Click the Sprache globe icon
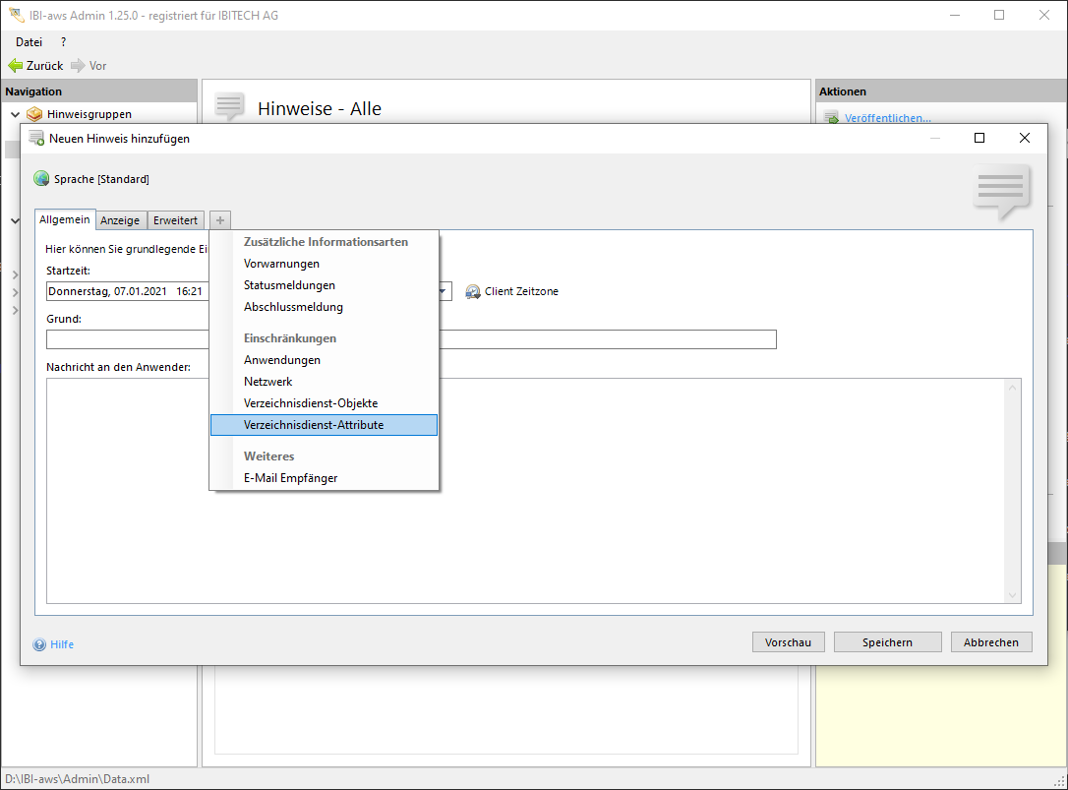The image size is (1068, 790). point(41,179)
